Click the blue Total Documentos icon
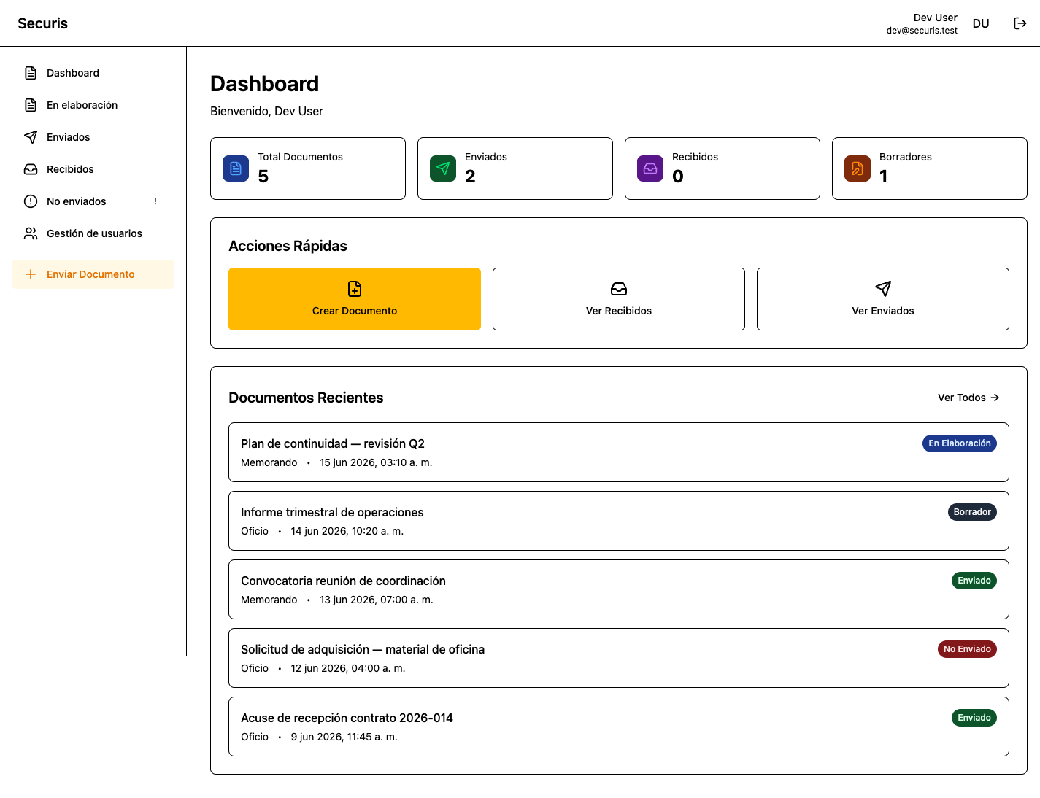 click(236, 168)
